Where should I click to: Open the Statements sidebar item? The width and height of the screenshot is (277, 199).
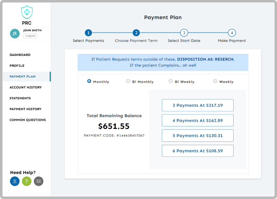click(x=20, y=98)
